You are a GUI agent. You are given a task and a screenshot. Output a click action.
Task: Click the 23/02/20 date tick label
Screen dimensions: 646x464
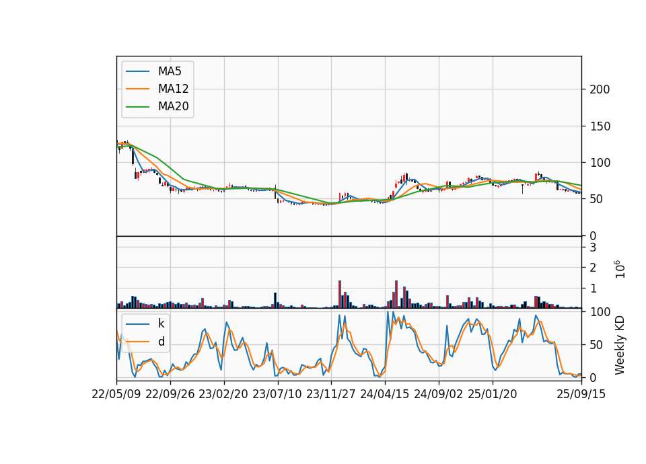click(223, 394)
